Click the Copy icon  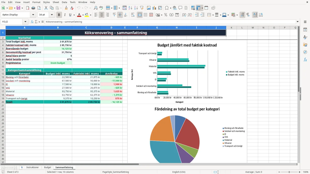click(x=52, y=8)
